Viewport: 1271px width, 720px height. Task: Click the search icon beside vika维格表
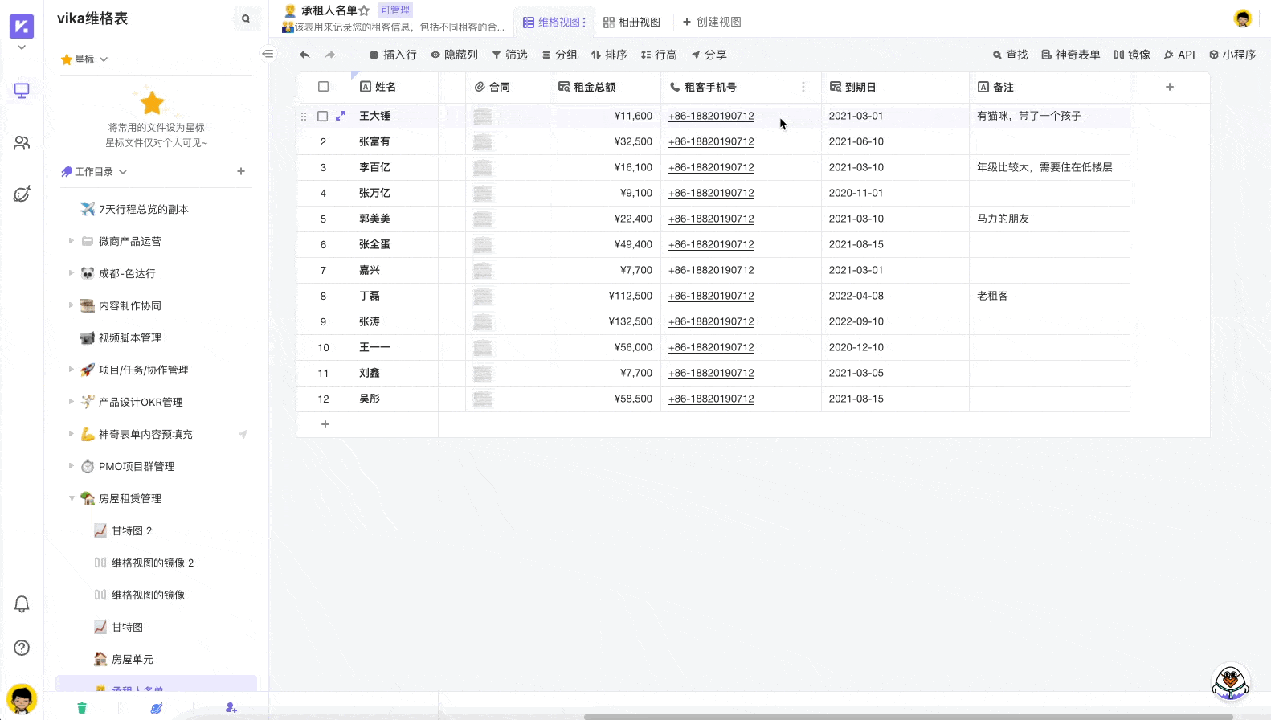click(x=246, y=18)
